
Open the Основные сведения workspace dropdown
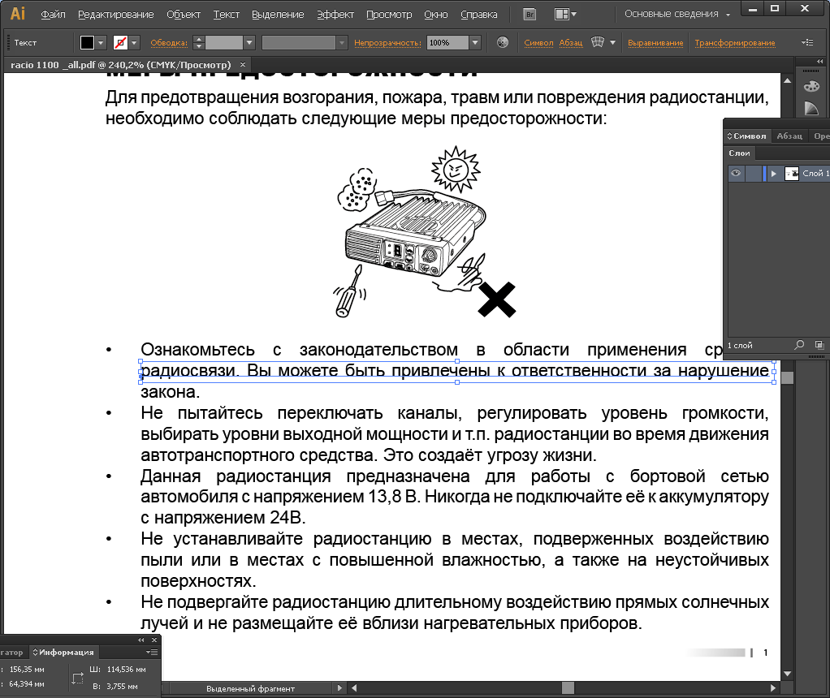tap(728, 15)
